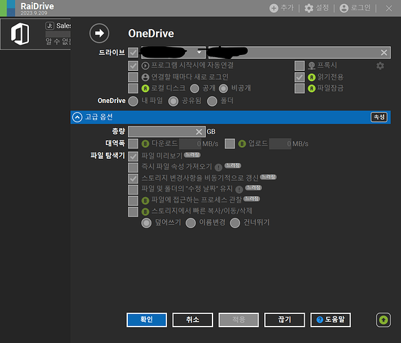The image size is (401, 343).
Task: Toggle 읽기전용 read-only checkbox
Action: coord(299,77)
